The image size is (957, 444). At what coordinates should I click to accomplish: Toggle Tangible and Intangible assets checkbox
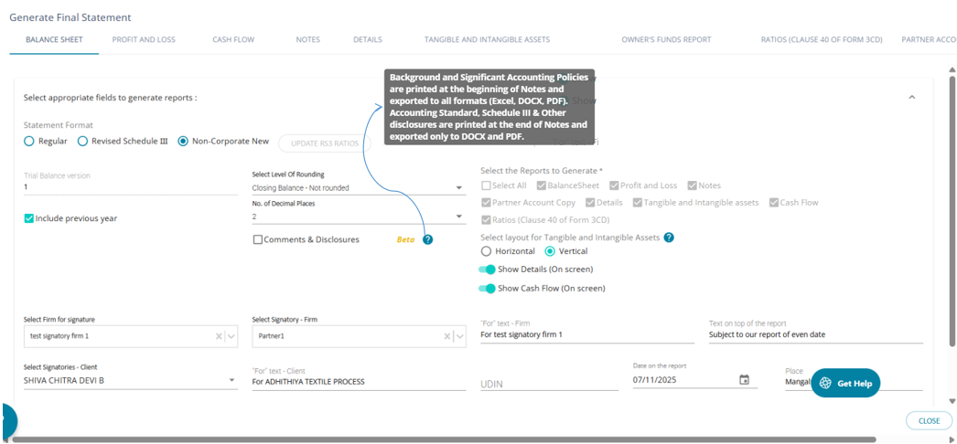(x=637, y=203)
